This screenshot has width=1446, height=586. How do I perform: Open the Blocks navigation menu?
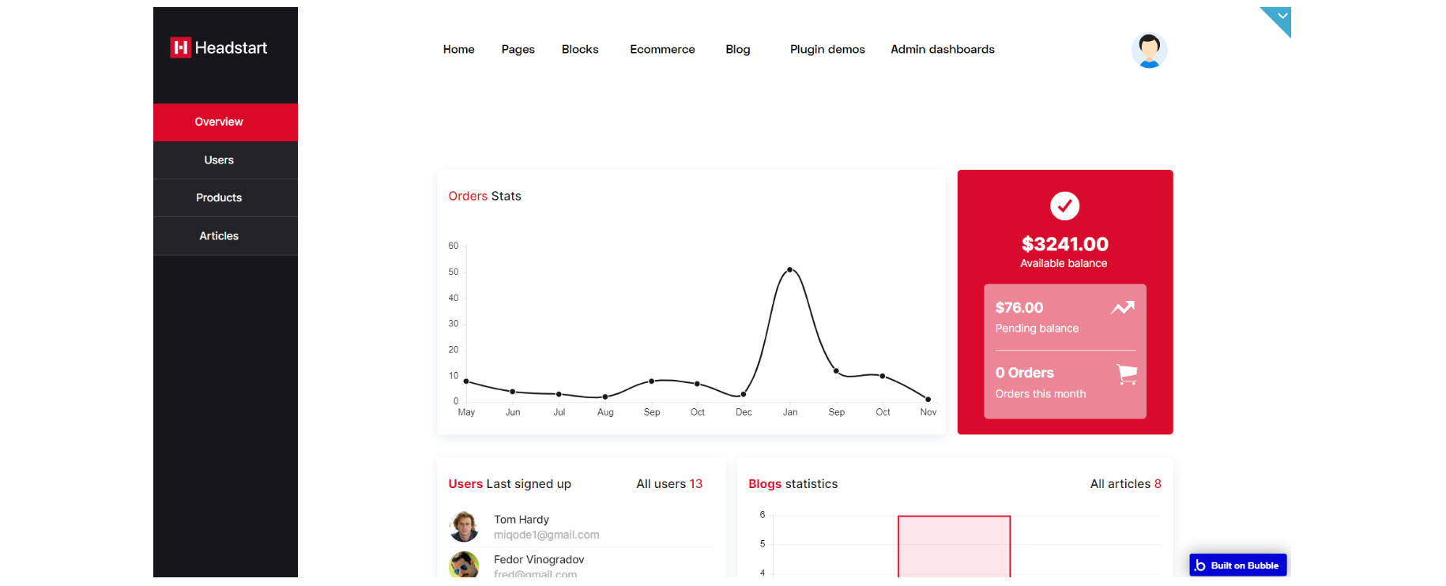point(580,49)
